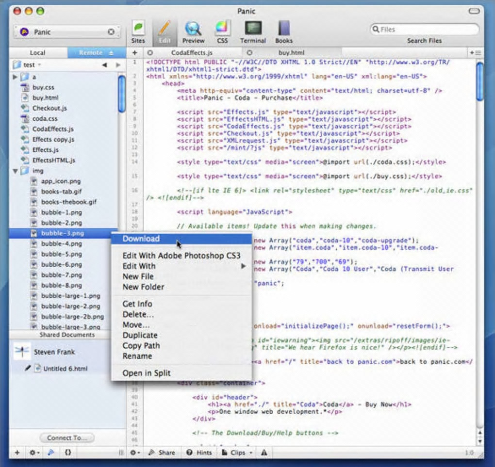
Task: Open the Sites leaf icon
Action: pyautogui.click(x=138, y=28)
